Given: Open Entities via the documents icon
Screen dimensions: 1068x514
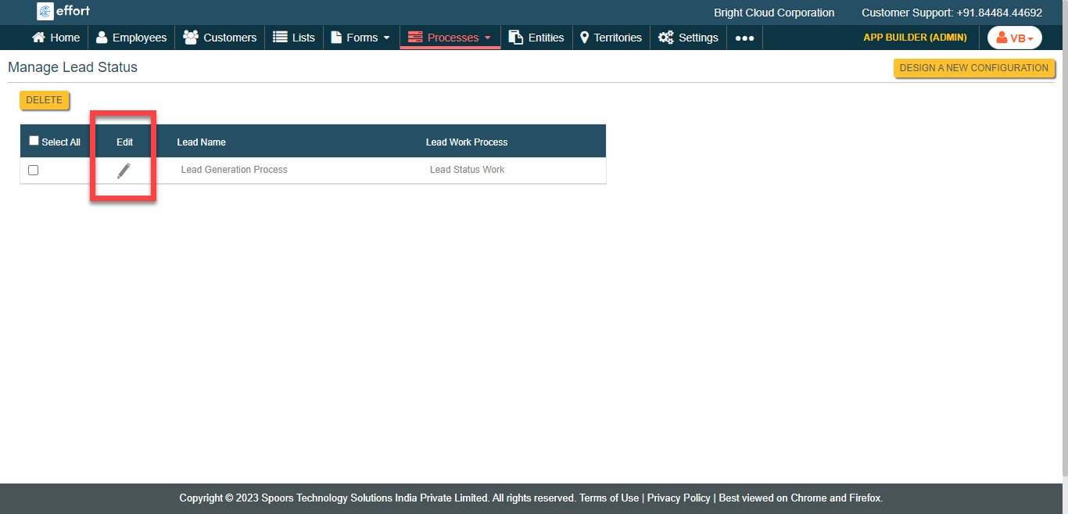Looking at the screenshot, I should point(515,38).
